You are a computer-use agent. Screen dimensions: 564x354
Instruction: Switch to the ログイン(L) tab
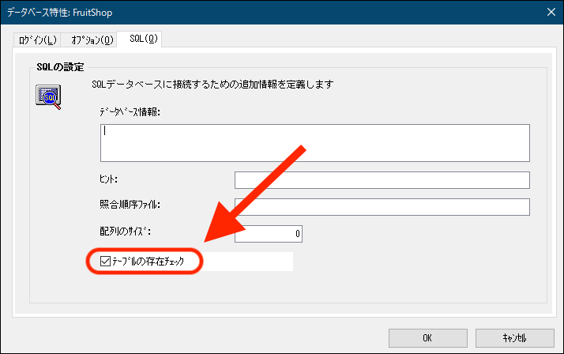pyautogui.click(x=36, y=39)
